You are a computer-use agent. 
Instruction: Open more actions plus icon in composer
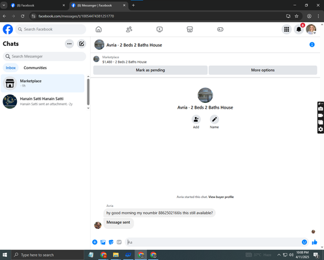[95, 242]
